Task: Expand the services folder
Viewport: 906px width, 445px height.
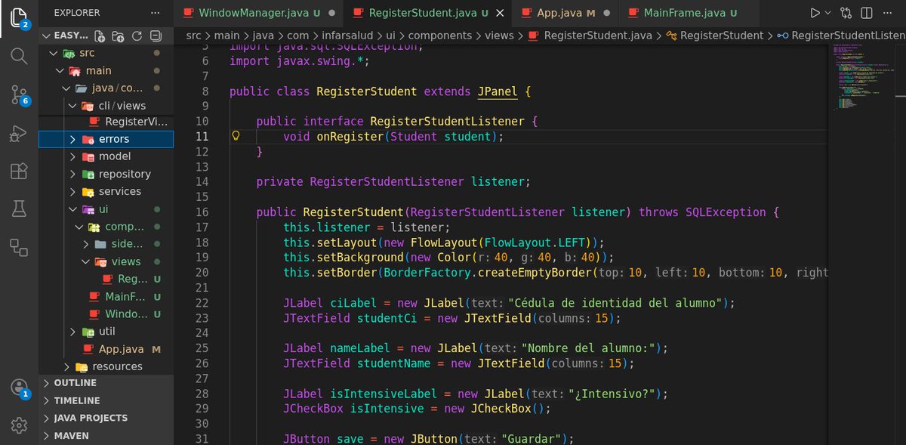Action: [x=106, y=191]
